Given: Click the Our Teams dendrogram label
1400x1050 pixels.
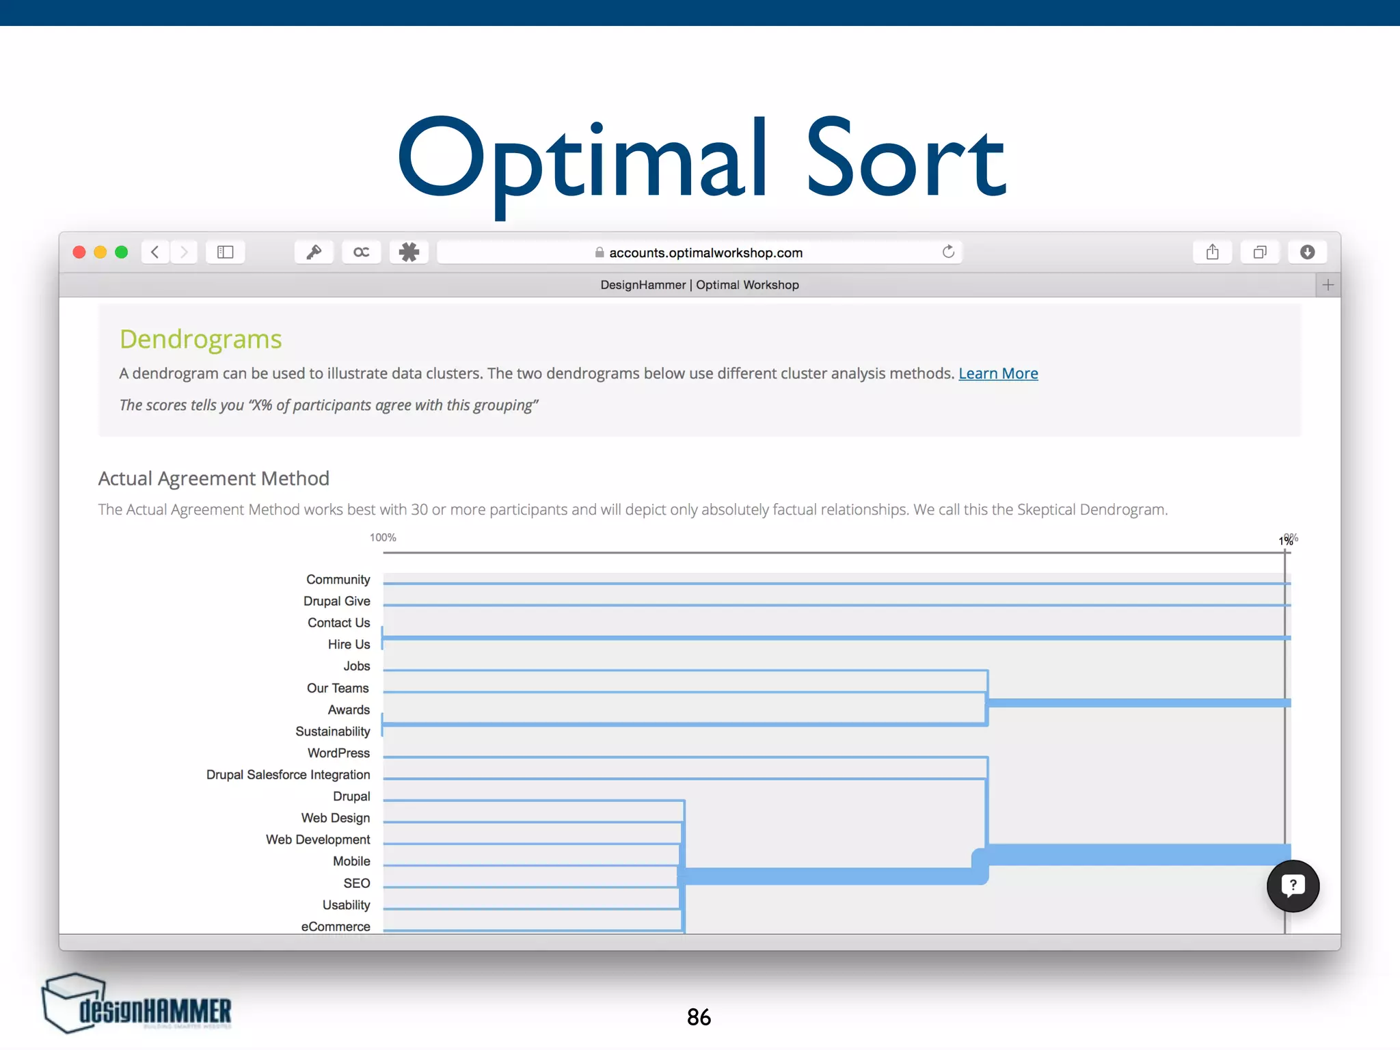Looking at the screenshot, I should coord(338,688).
